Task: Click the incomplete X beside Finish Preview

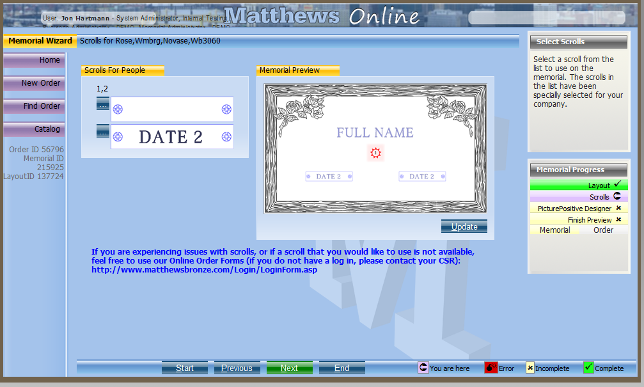Action: pyautogui.click(x=618, y=219)
